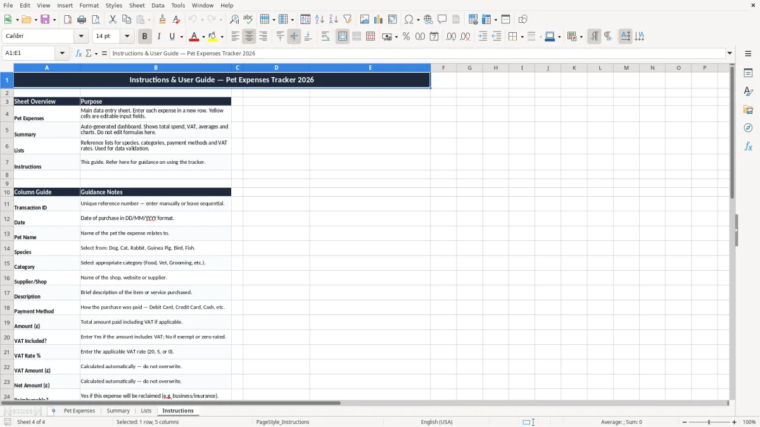Screen dimensions: 760x427
Task: Open the sidebar Functions panel
Action: (748, 147)
